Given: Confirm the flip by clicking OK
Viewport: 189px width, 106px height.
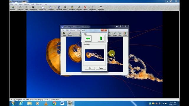Looking at the screenshot, I should [90, 68].
